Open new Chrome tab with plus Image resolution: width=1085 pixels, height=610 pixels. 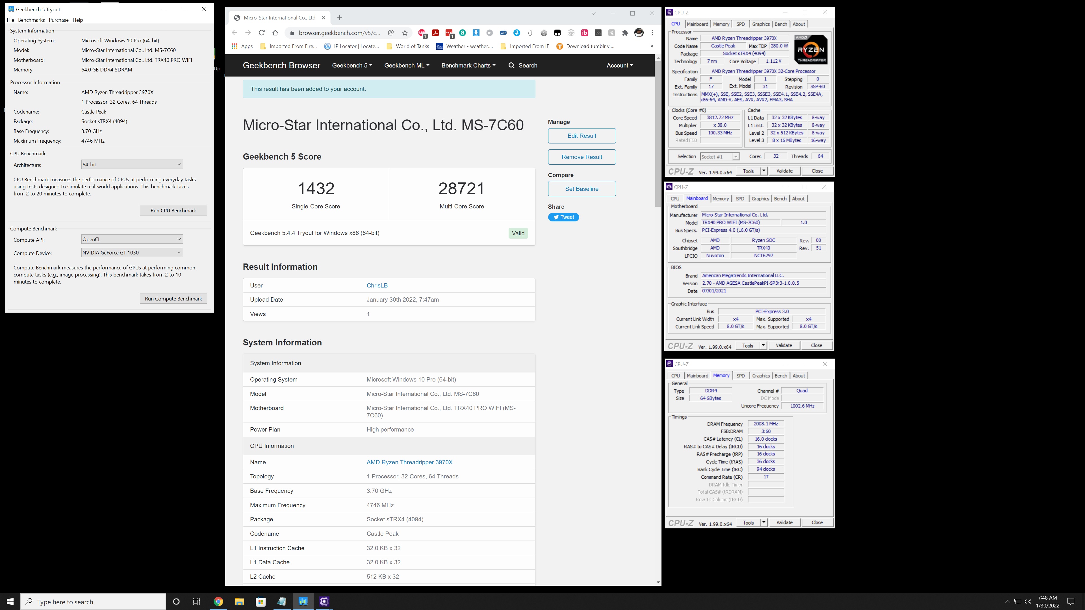339,18
